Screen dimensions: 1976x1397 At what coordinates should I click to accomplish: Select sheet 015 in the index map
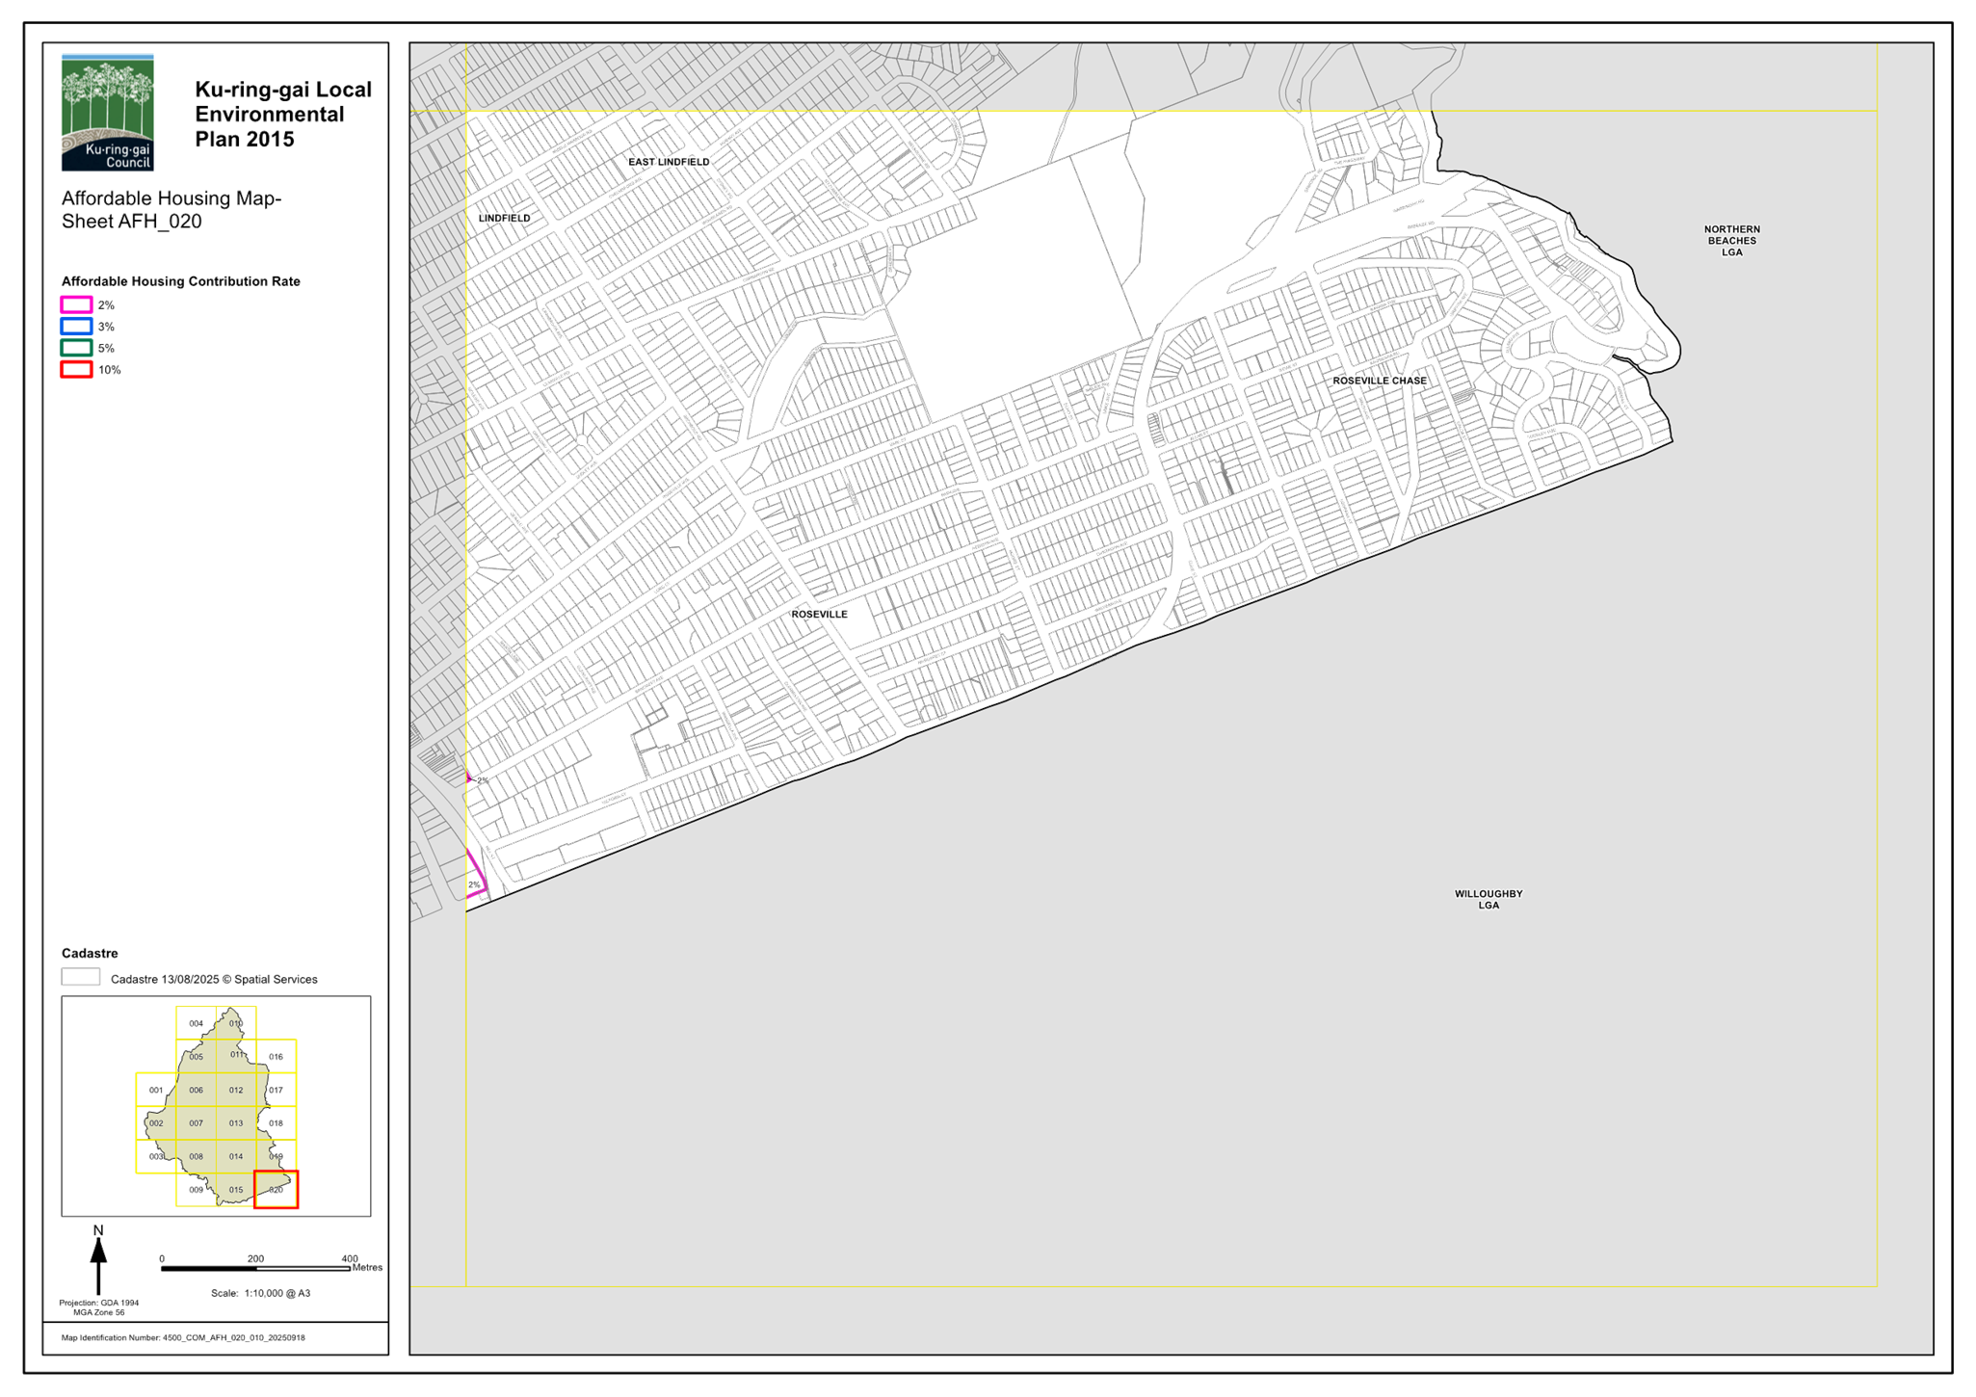[x=236, y=1190]
